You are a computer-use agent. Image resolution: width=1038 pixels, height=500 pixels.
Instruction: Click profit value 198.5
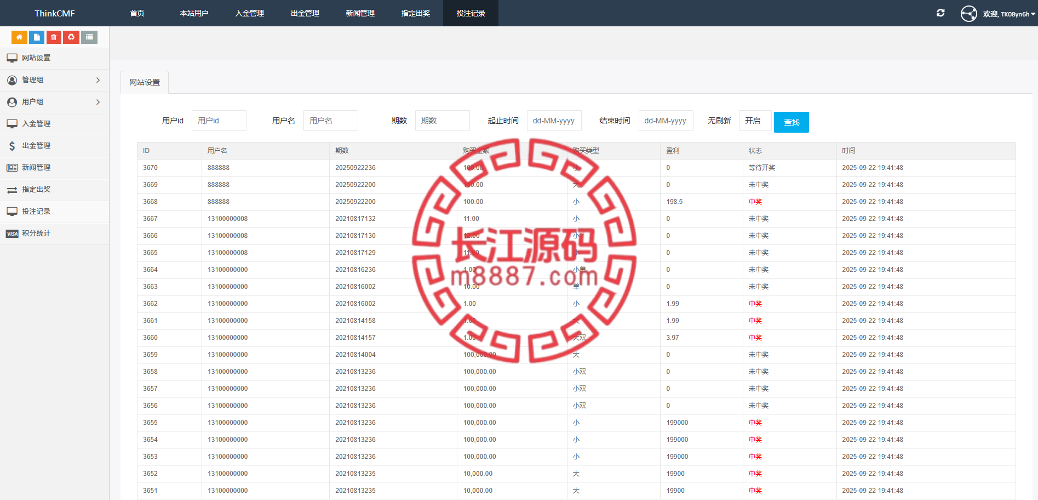point(674,202)
